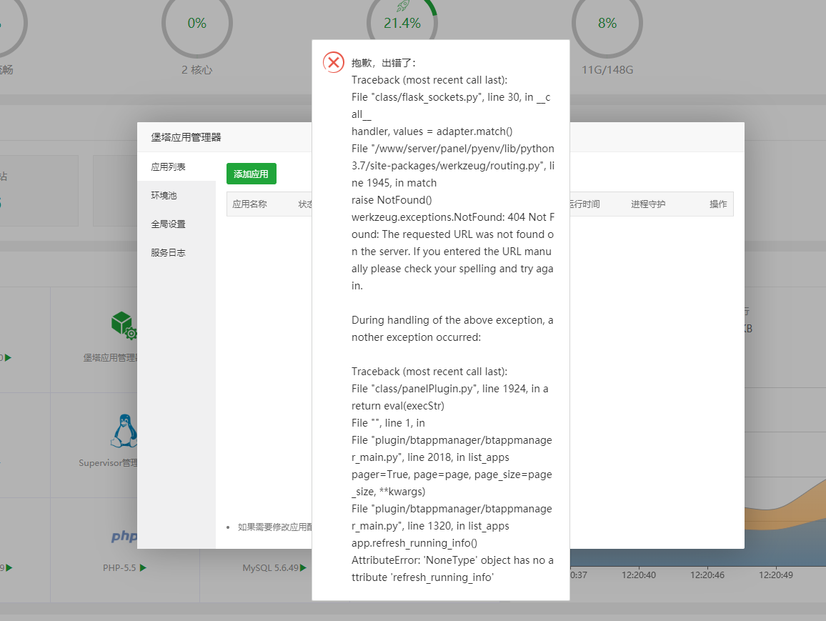Viewport: 826px width, 621px height.
Task: Click the 抱歉，出错了 error heading
Action: tap(384, 63)
